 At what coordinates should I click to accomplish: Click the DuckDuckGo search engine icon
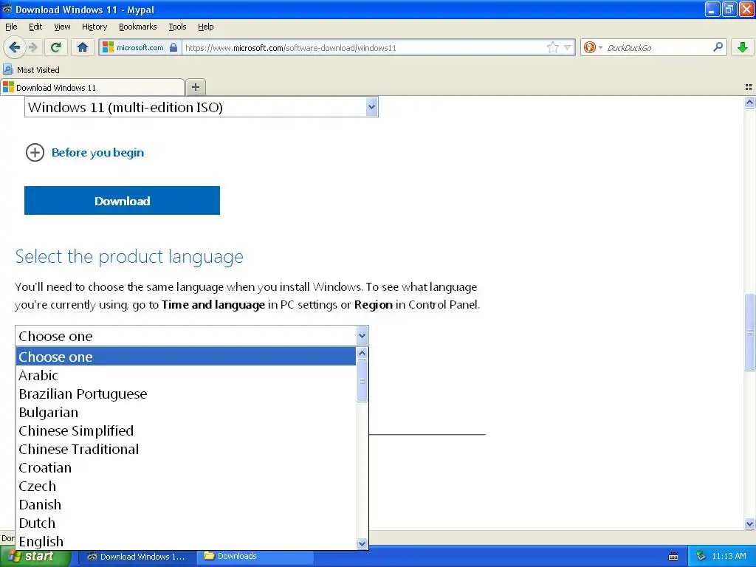[589, 47]
